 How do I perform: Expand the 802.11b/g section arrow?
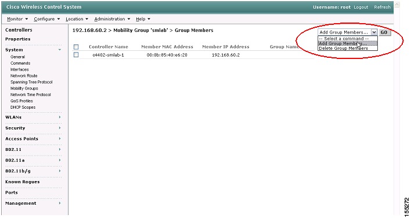pyautogui.click(x=60, y=171)
